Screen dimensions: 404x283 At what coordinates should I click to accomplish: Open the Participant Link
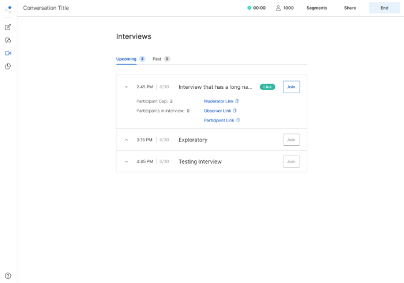tap(219, 120)
